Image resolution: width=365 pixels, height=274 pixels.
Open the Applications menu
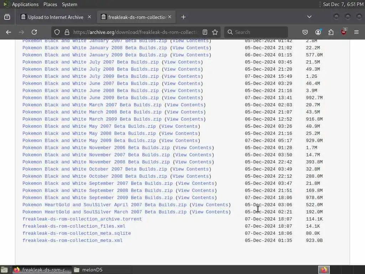point(25,4)
